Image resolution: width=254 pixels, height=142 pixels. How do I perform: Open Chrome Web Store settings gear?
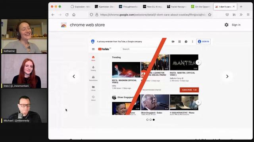227,25
